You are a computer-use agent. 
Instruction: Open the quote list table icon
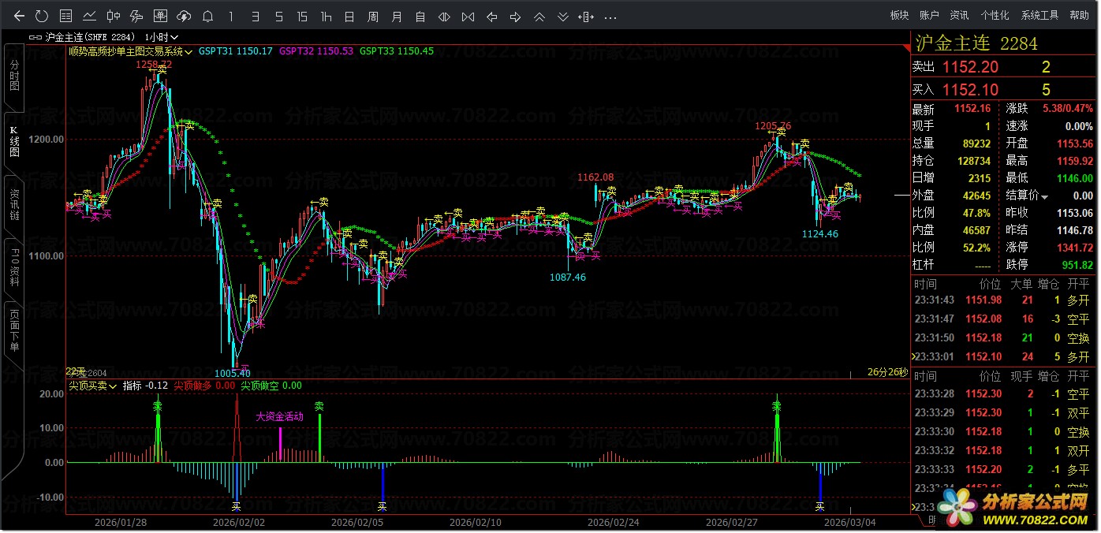coord(66,16)
